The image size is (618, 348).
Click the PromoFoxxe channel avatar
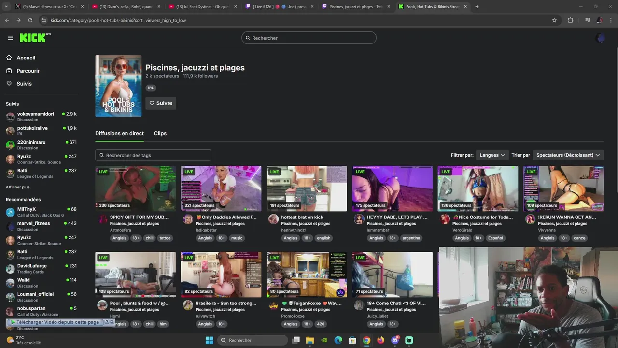click(x=273, y=305)
